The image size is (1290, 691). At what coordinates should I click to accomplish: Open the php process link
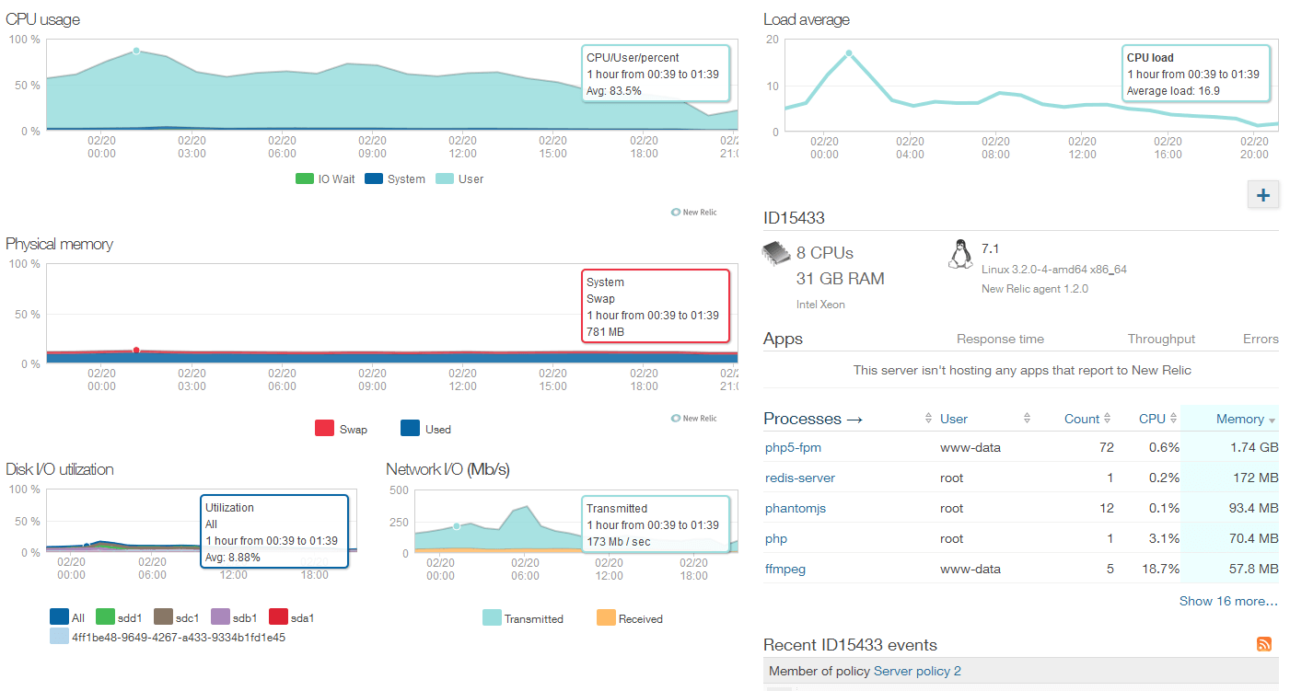[776, 538]
